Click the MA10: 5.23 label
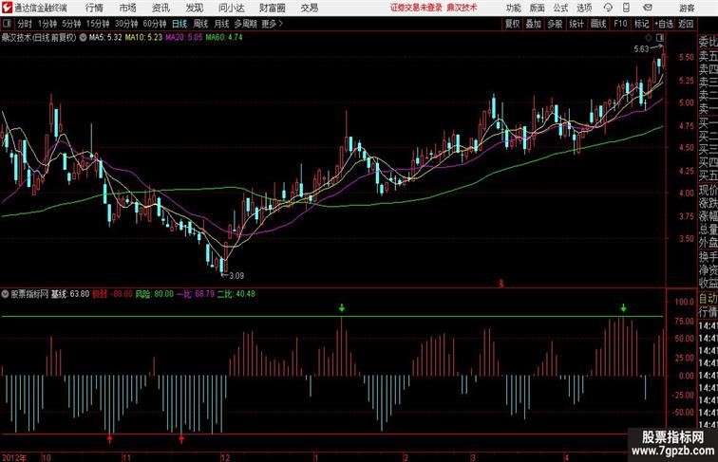The height and width of the screenshot is (462, 718). (x=143, y=38)
